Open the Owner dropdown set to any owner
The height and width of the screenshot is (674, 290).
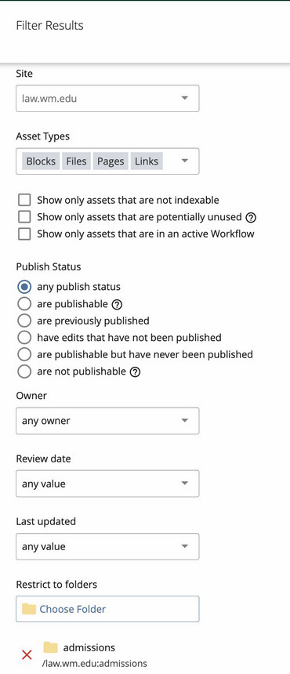(x=107, y=421)
